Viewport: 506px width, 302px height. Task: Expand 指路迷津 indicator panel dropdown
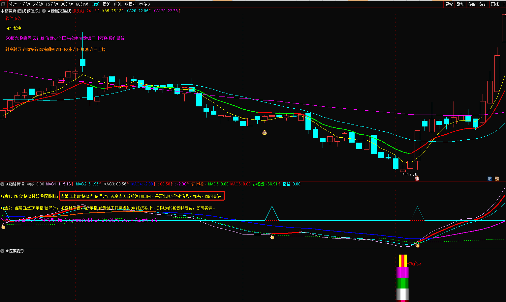tap(2, 184)
